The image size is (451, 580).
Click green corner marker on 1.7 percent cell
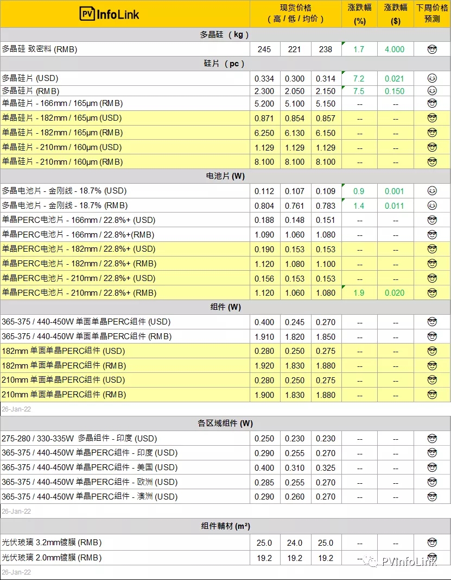pos(344,43)
